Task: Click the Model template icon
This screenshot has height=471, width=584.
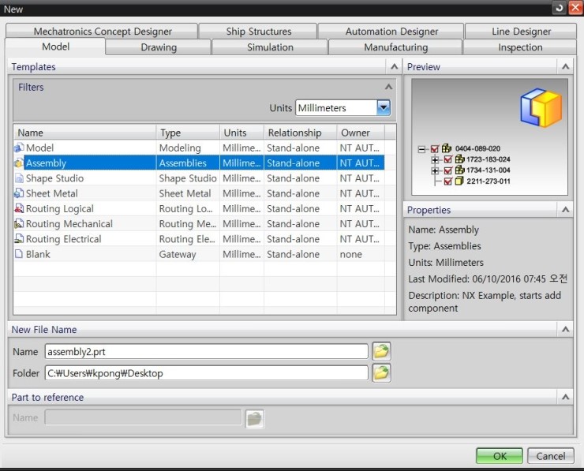Action: (19, 148)
